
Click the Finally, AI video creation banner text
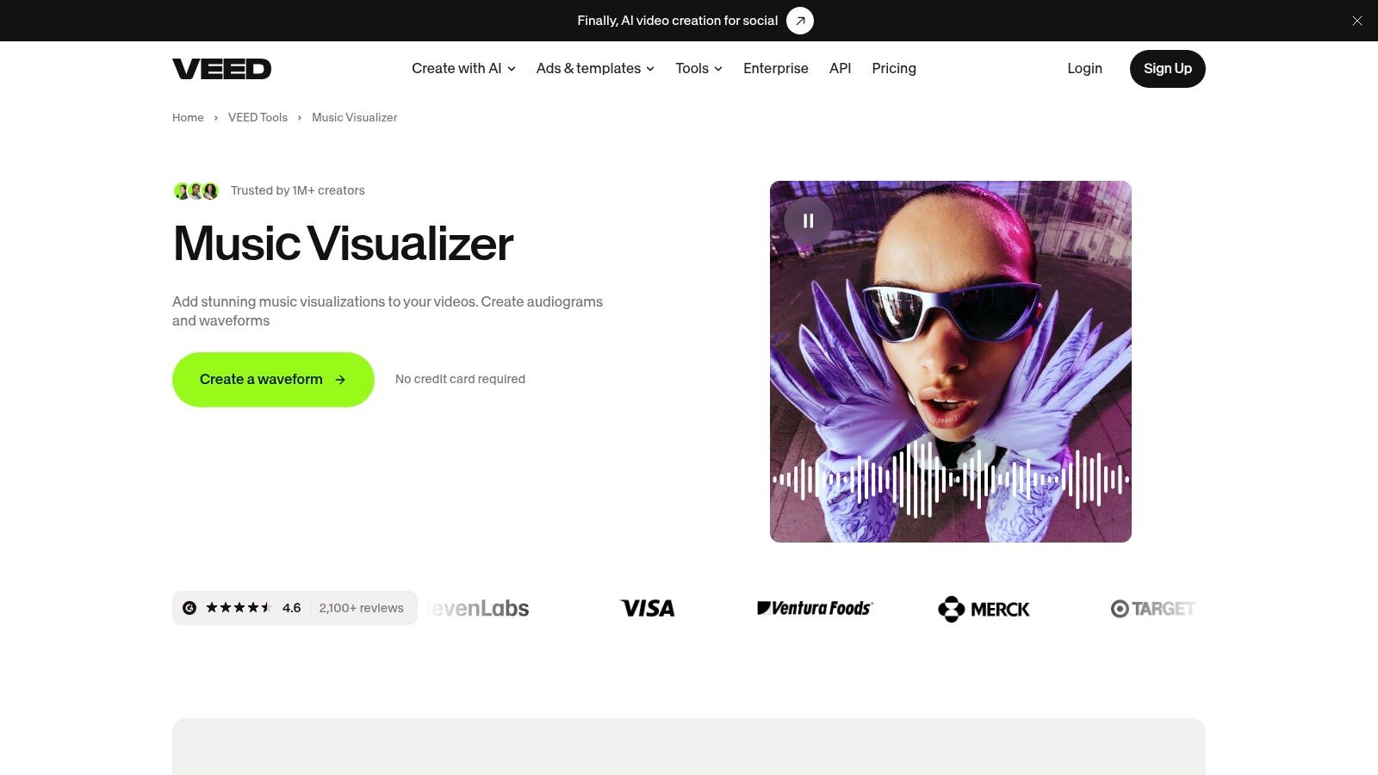tap(677, 21)
